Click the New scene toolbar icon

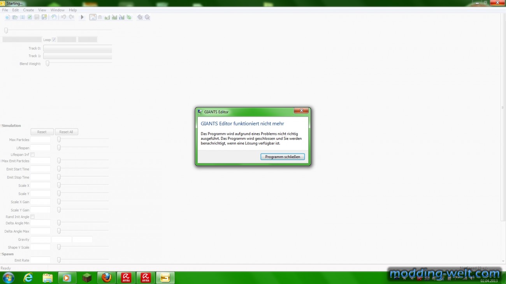pos(7,17)
